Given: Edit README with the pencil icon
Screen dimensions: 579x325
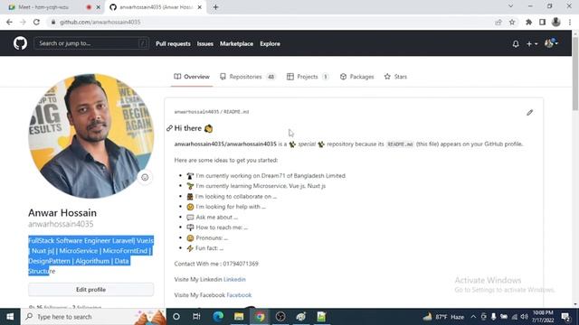Looking at the screenshot, I should [529, 112].
